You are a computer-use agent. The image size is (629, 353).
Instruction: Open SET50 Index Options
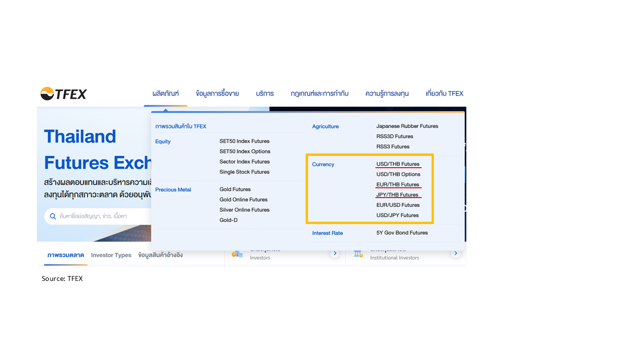point(245,151)
